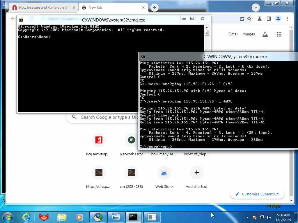298x223 pixels.
Task: Open the red fox icon app on taskbar
Action: tap(44, 217)
